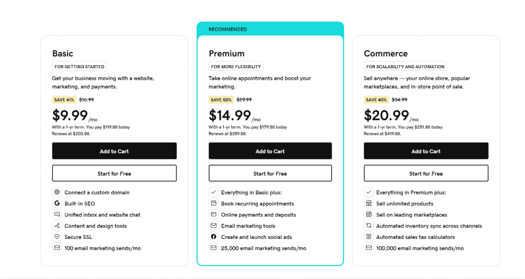
Task: Click the pen icon for Content and design tools
Action: (x=57, y=226)
